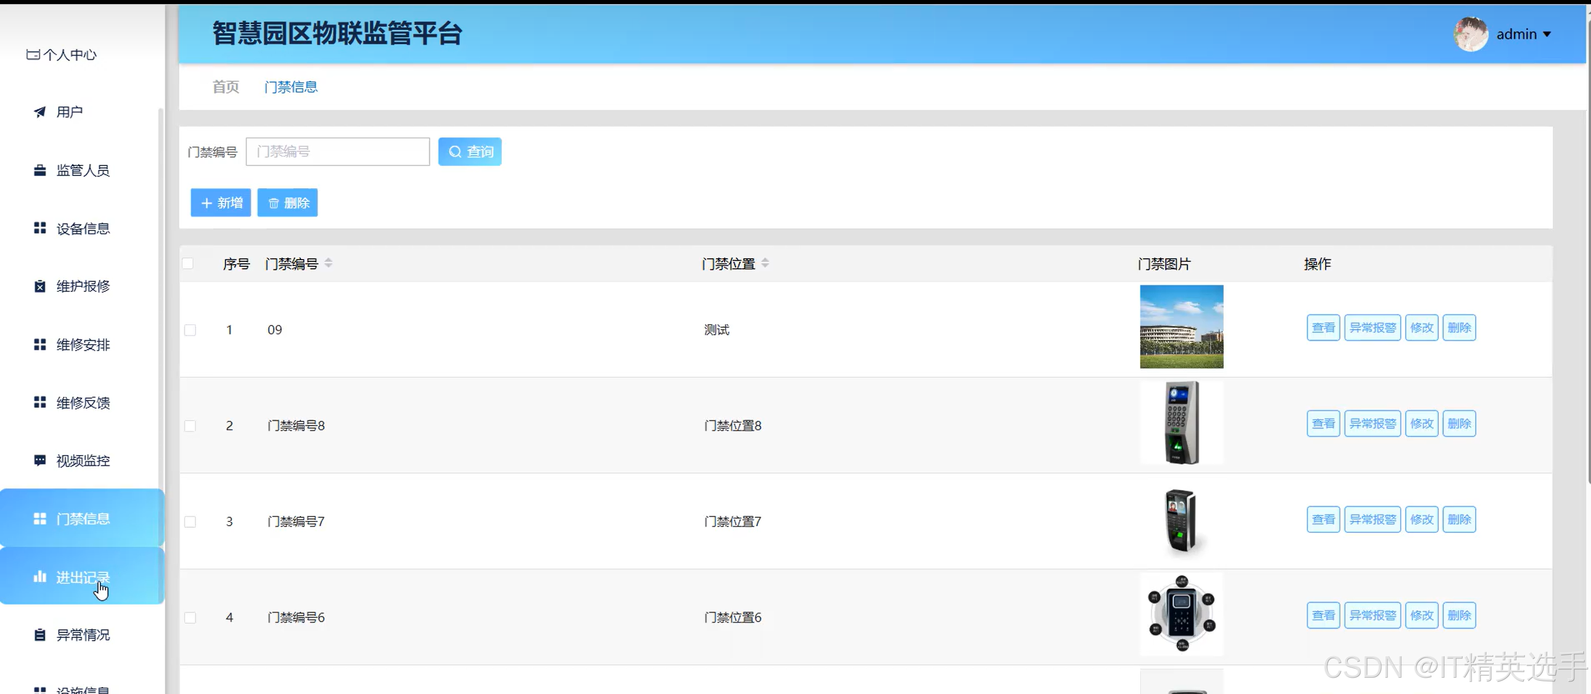Check the checkbox for row 09
1591x694 pixels.
click(x=190, y=330)
